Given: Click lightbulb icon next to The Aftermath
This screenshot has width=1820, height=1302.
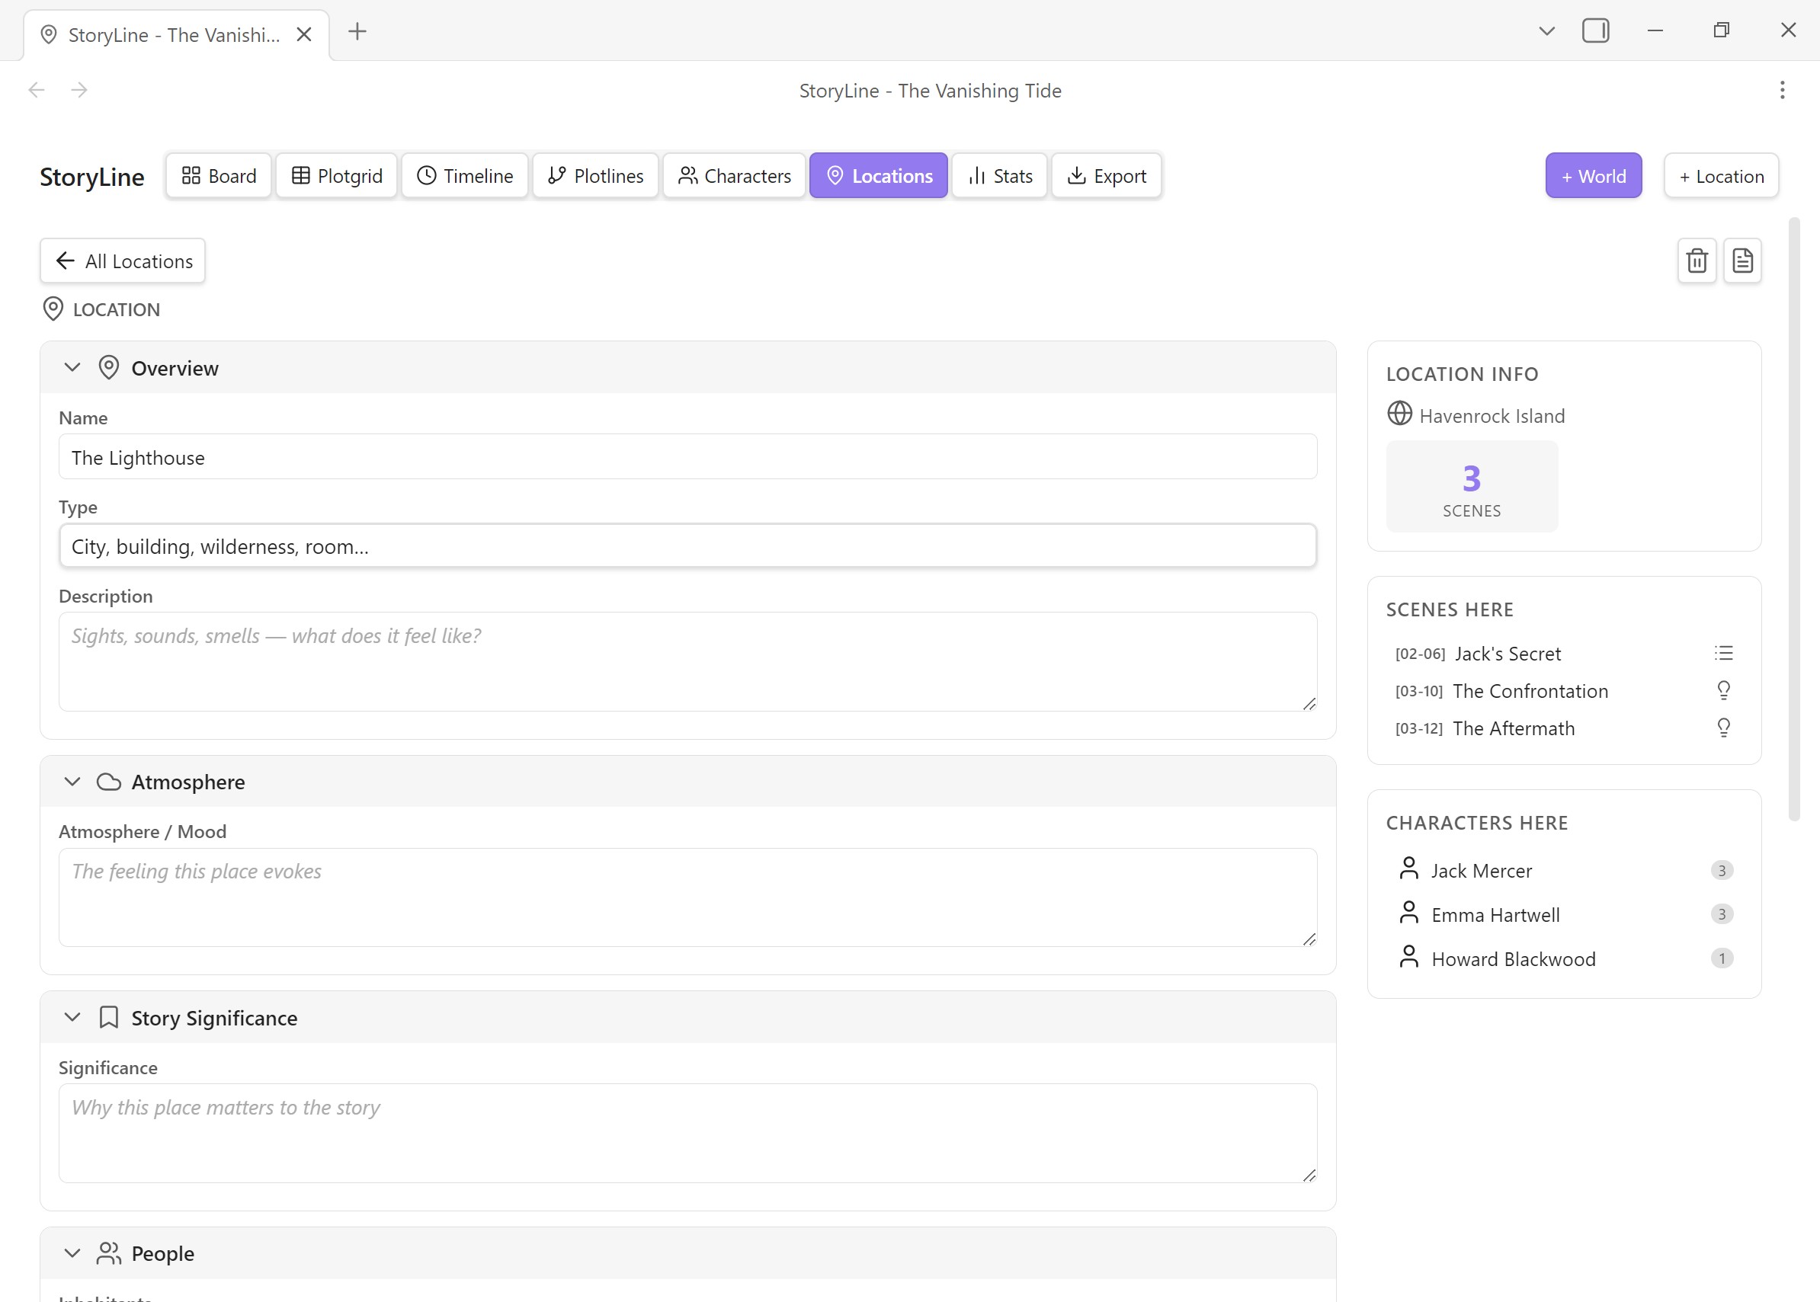Looking at the screenshot, I should coord(1723,728).
